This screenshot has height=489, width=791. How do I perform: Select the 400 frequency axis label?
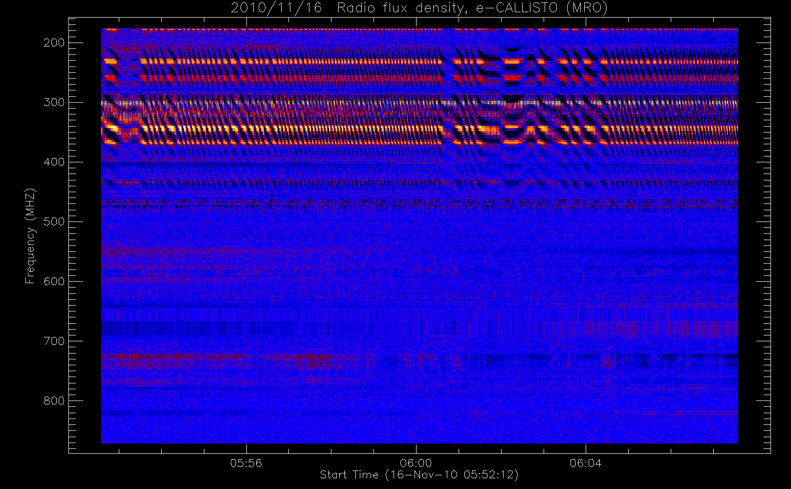click(x=54, y=162)
